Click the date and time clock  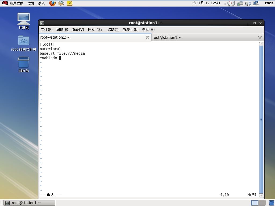207,3
